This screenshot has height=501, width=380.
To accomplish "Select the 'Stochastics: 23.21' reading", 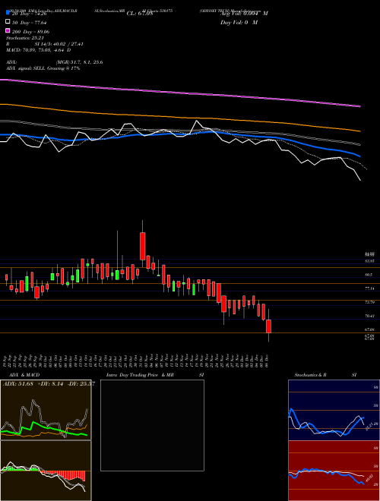I will pos(24,38).
